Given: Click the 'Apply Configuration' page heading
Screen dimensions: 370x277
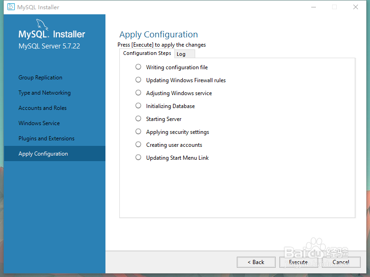Looking at the screenshot, I should click(x=159, y=35).
